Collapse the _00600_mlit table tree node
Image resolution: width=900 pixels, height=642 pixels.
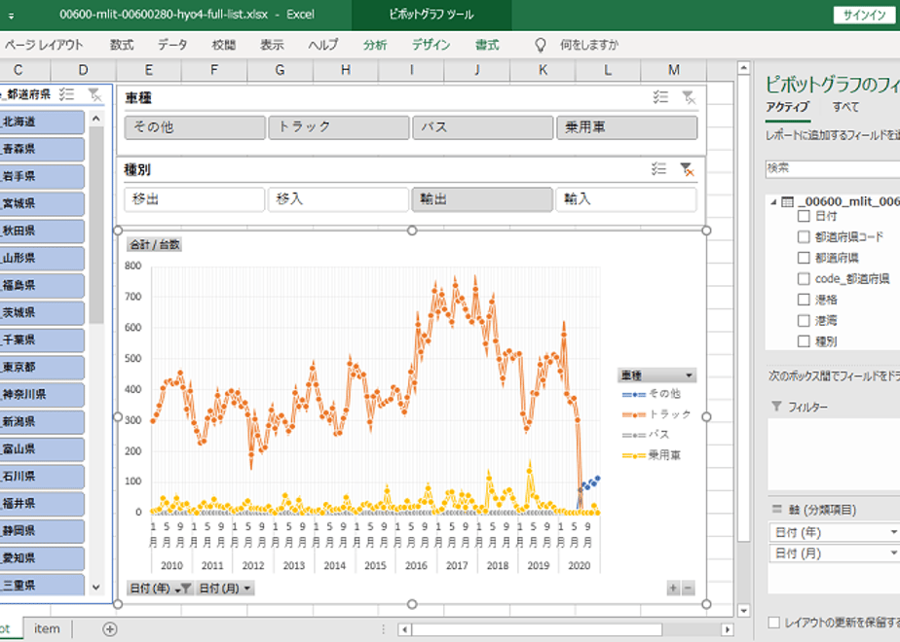[x=773, y=201]
